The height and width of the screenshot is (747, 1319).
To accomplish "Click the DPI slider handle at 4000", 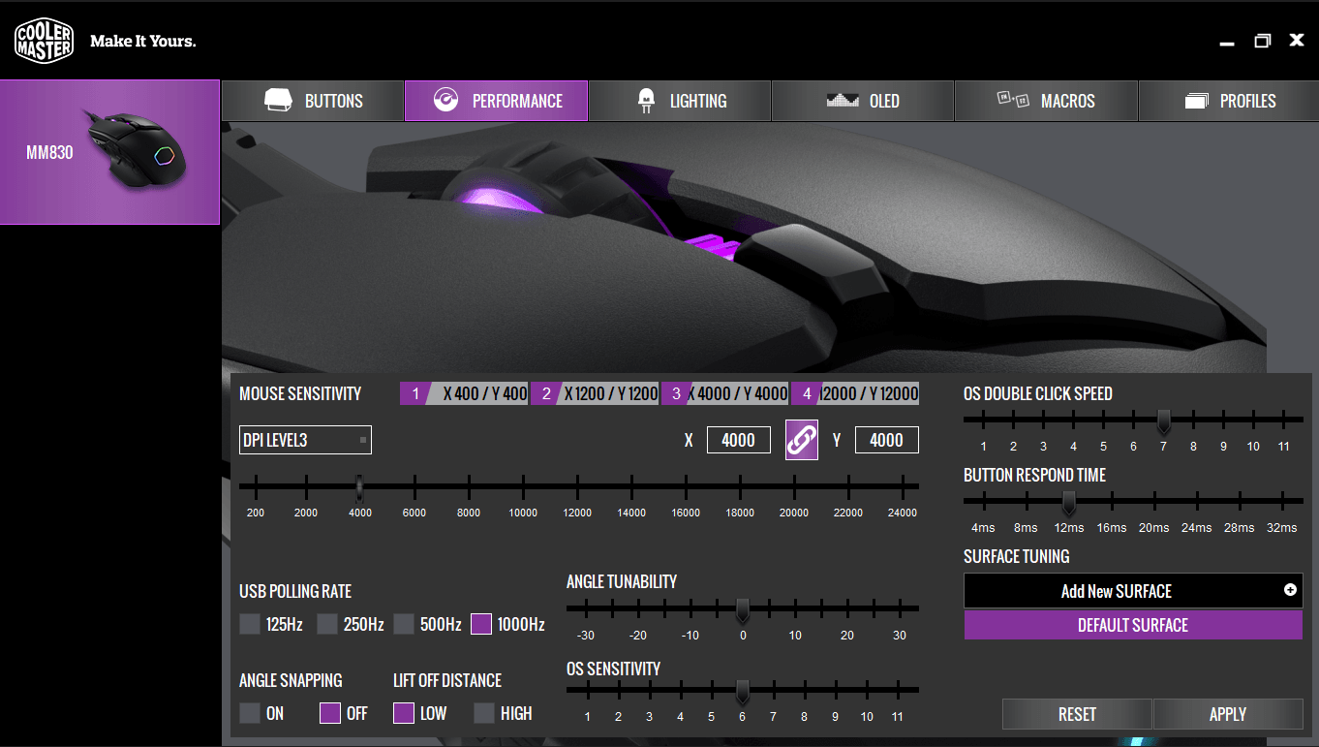I will [359, 485].
